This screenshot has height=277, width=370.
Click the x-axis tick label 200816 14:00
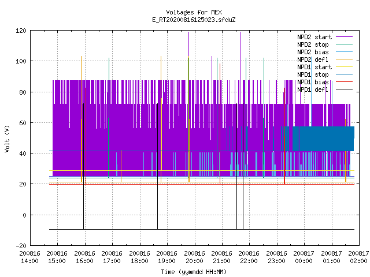point(29,257)
